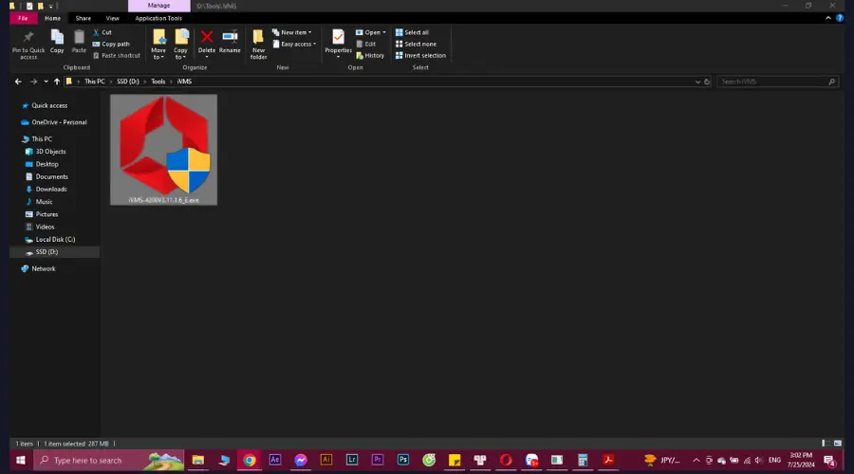Image resolution: width=854 pixels, height=474 pixels.
Task: Switch to details view in status bar
Action: [x=826, y=444]
